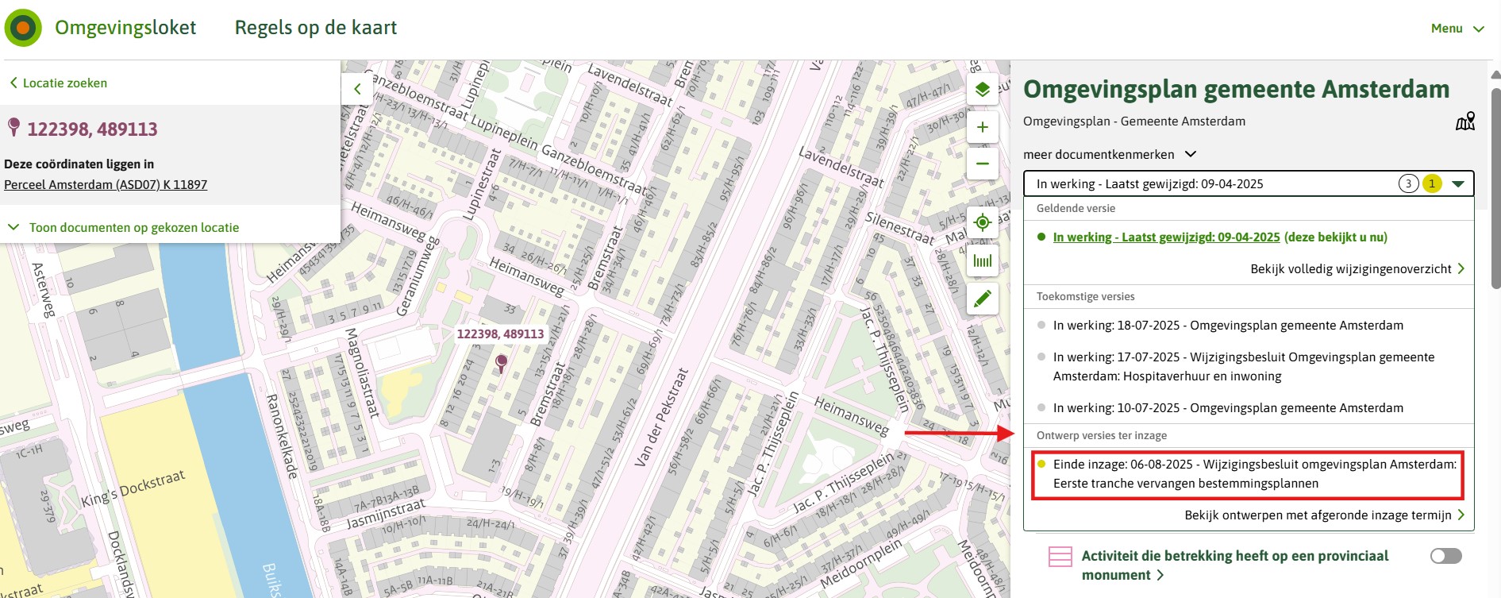Click the show-on-map icon beside Omgevingsplan
The height and width of the screenshot is (598, 1501).
[x=1464, y=122]
